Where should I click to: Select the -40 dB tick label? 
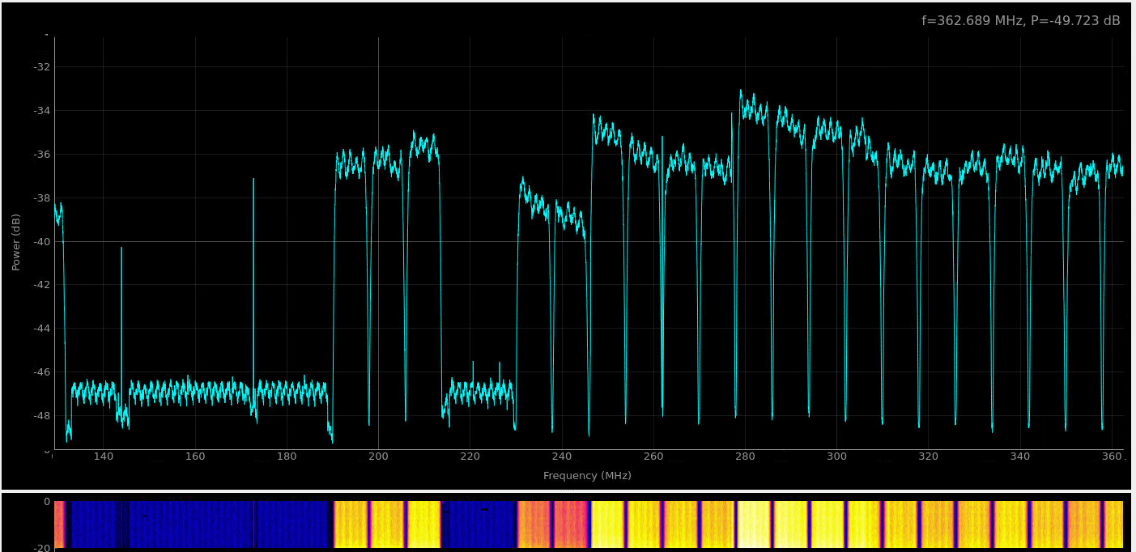41,242
